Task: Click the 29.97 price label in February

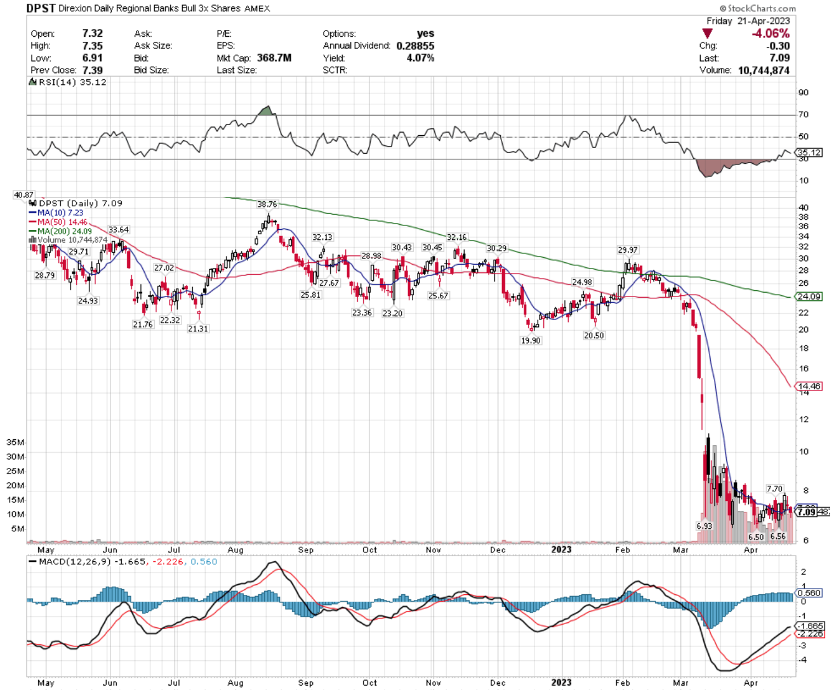Action: [628, 250]
